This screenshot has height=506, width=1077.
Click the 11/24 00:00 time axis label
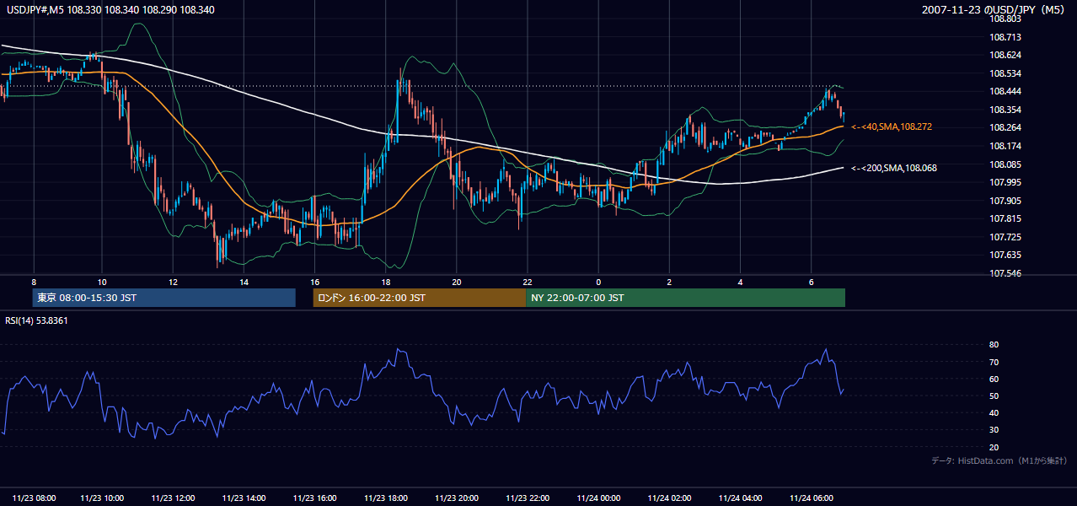(x=598, y=498)
